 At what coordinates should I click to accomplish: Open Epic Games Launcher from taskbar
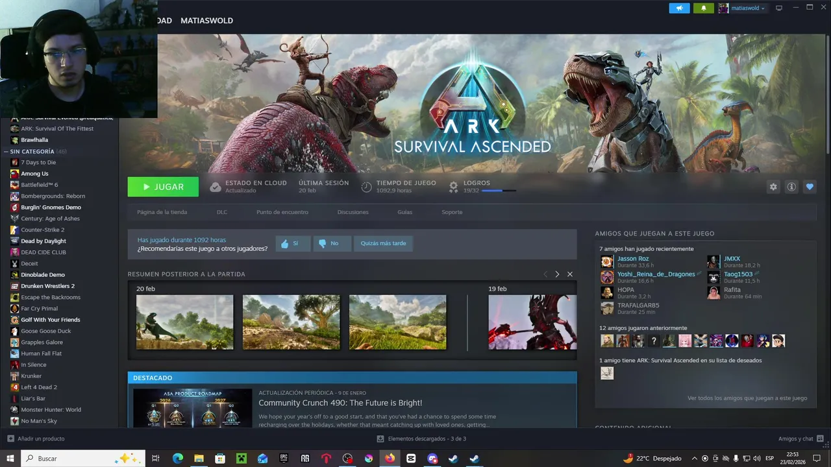click(x=284, y=459)
